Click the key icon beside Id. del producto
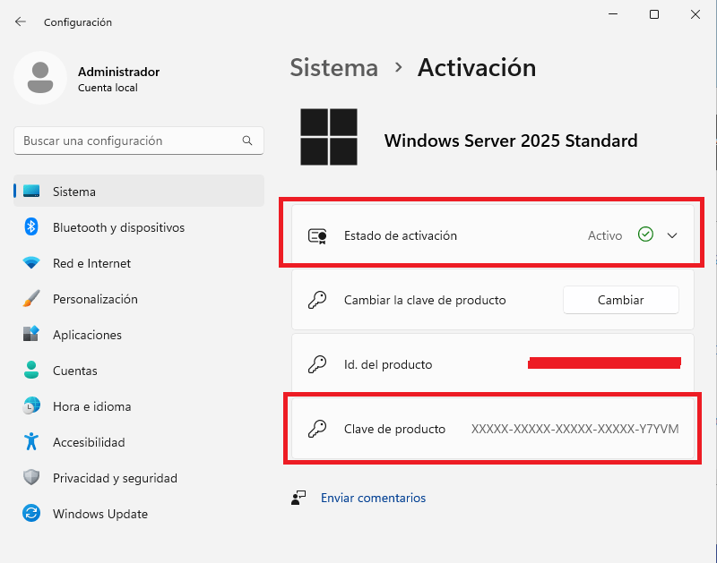The height and width of the screenshot is (563, 717). coord(317,364)
